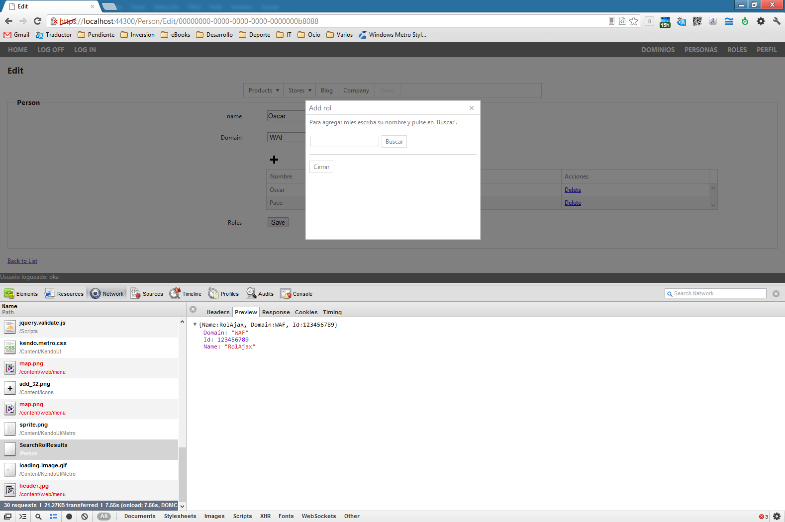Click Delete link in the Oscar row
Image resolution: width=785 pixels, height=522 pixels.
[x=573, y=190]
